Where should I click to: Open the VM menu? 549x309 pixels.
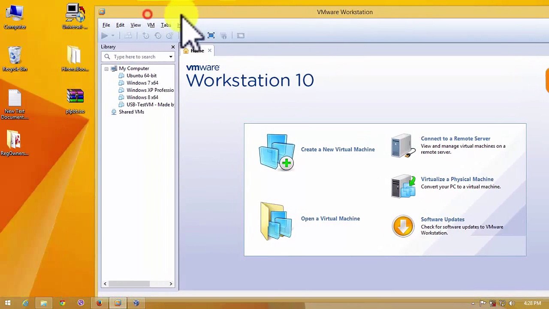coord(151,25)
